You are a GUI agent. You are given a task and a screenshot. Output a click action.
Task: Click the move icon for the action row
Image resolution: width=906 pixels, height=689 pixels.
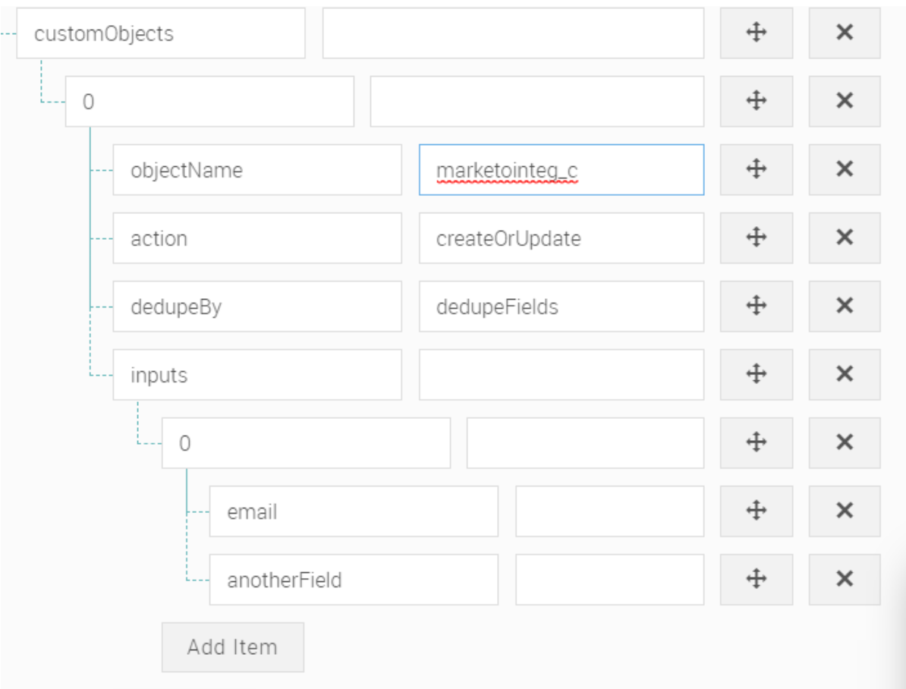(x=756, y=238)
